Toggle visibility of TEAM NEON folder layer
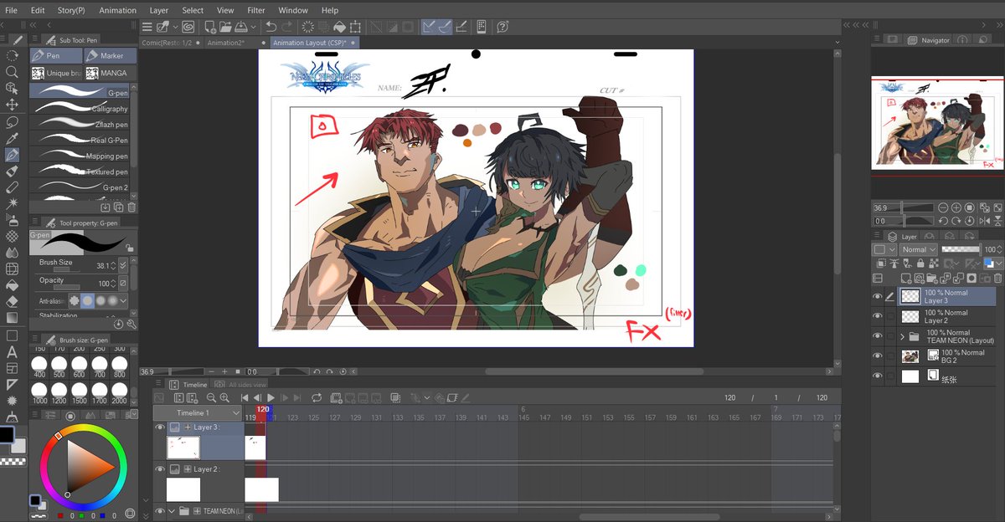The width and height of the screenshot is (1005, 522). point(878,336)
